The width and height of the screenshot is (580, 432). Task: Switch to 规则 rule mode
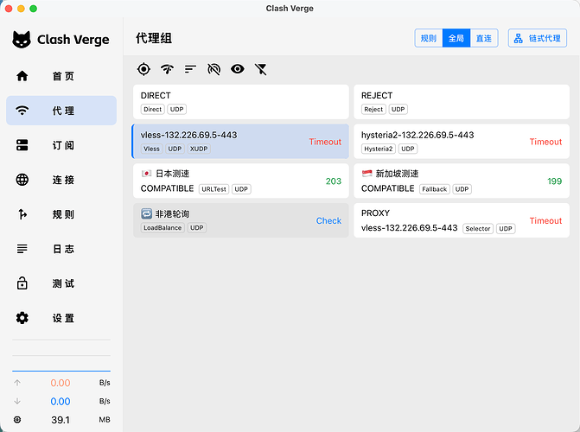(429, 38)
